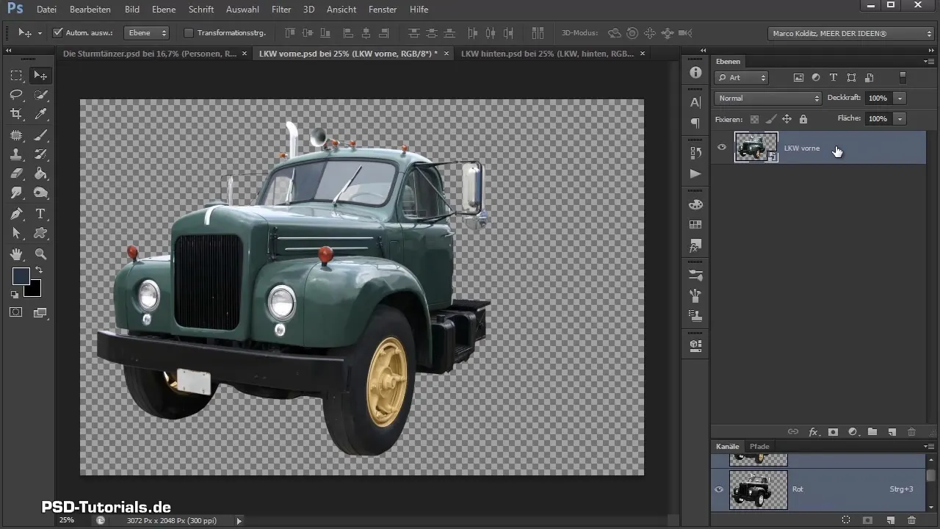The height and width of the screenshot is (529, 940).
Task: Open the Datei menu
Action: [x=46, y=10]
